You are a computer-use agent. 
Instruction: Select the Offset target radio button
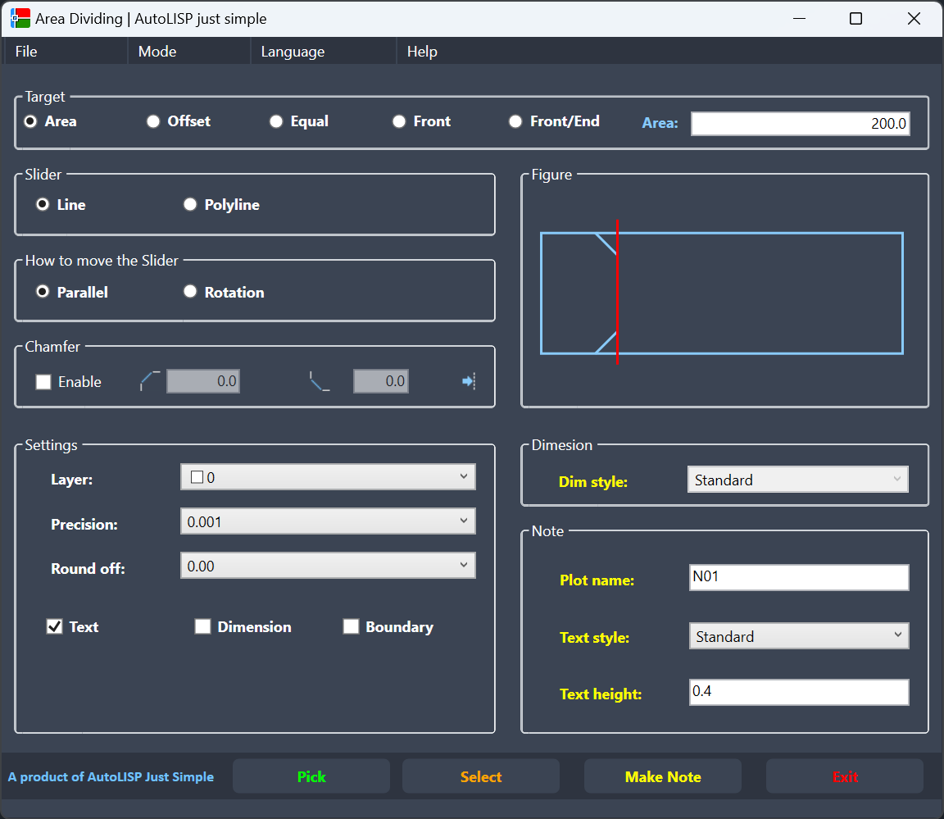click(153, 121)
